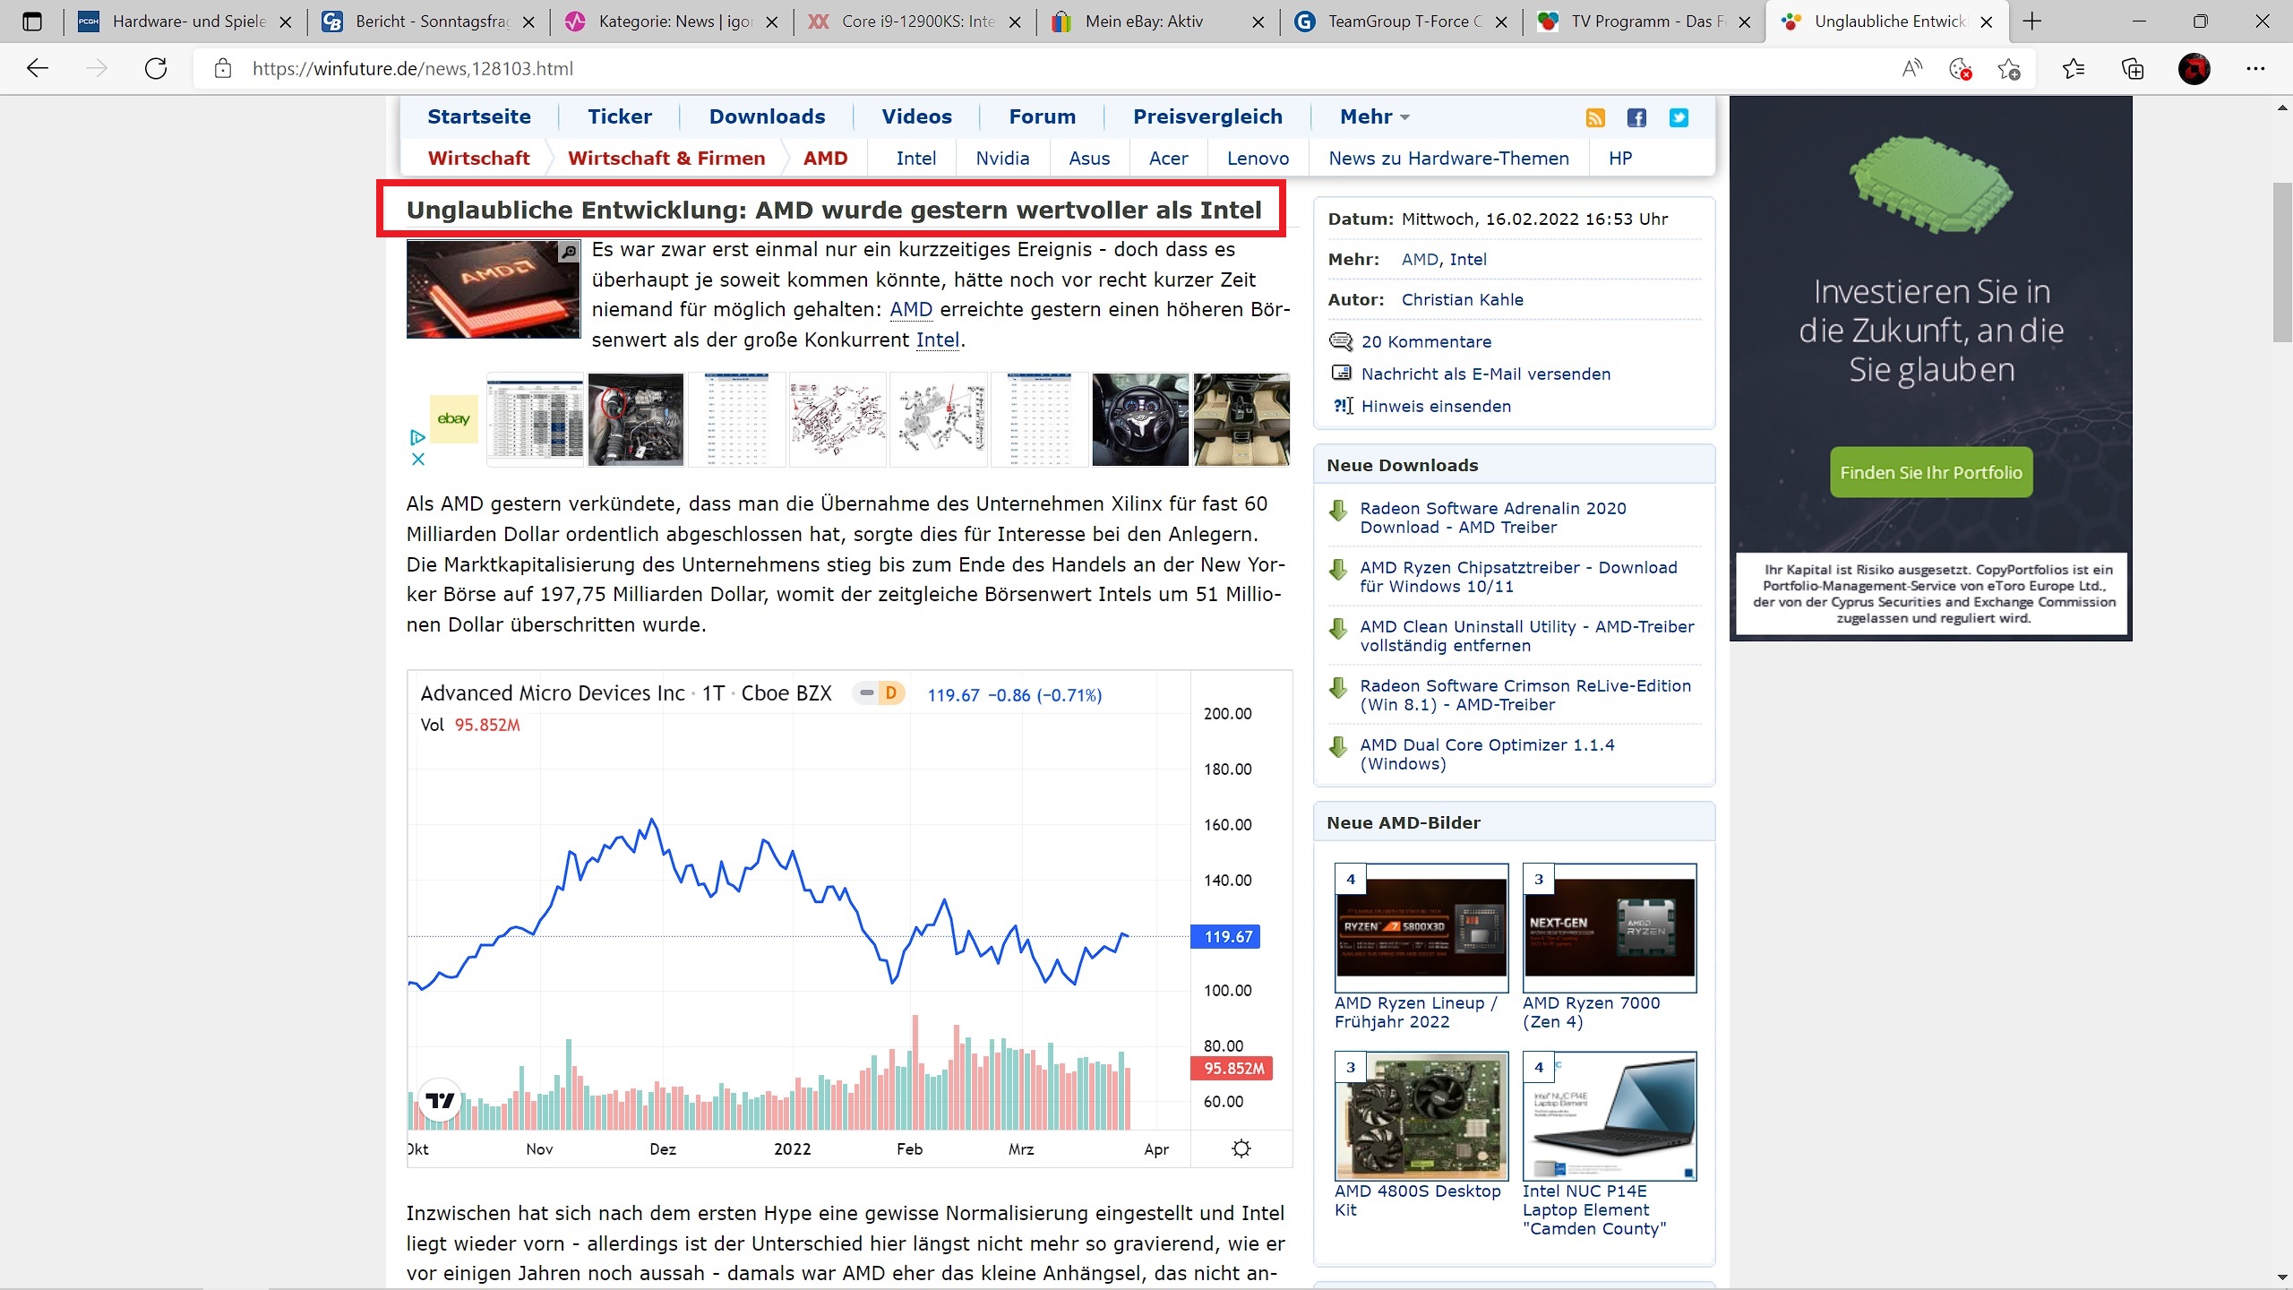
Task: Click the AMD Ryzen 7000 thumbnail
Action: click(1609, 927)
